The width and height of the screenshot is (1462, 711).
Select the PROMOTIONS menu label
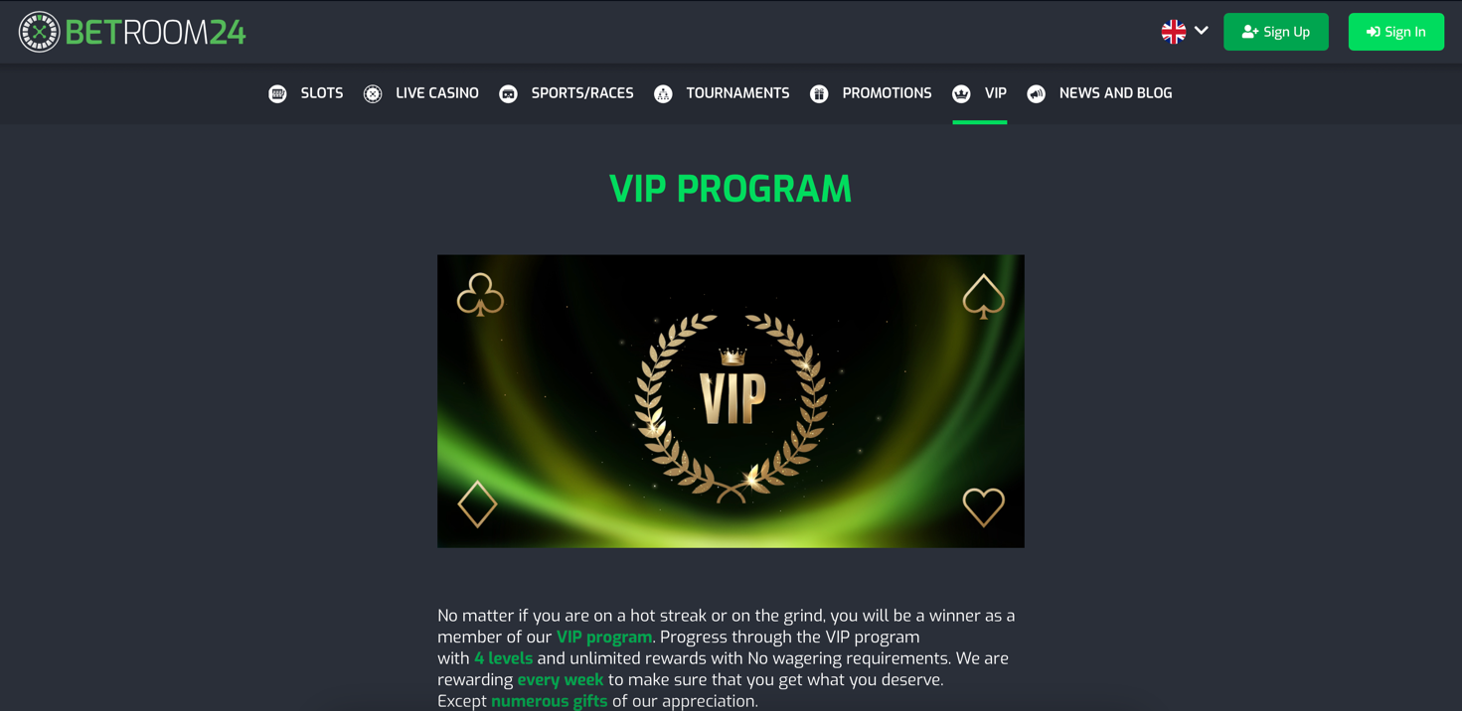(x=887, y=93)
